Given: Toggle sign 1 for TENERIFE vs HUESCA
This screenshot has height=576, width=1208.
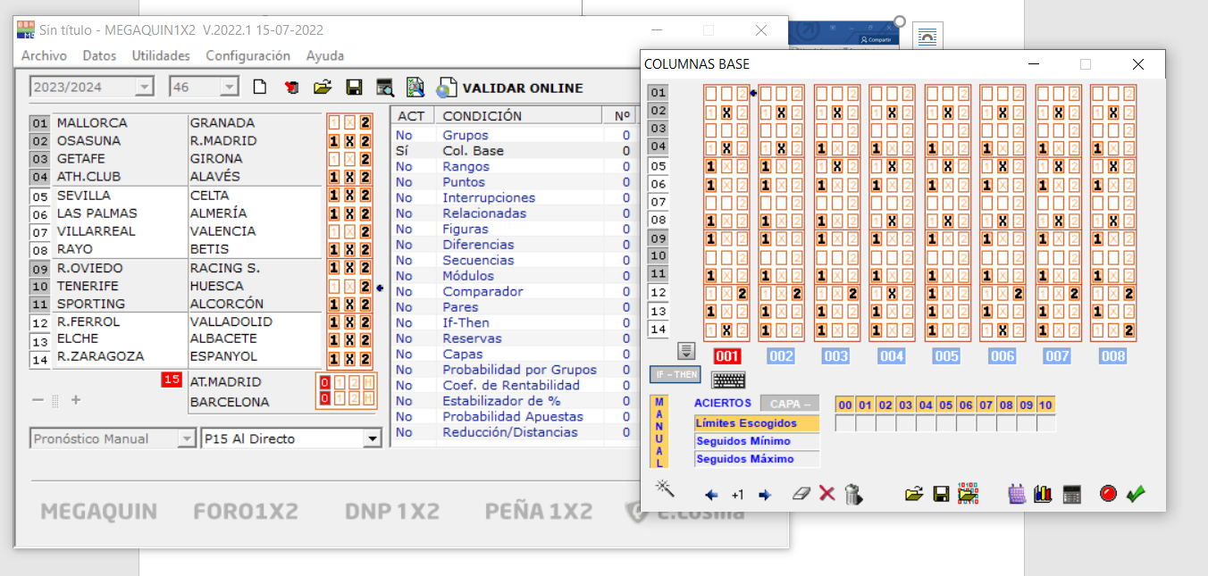Looking at the screenshot, I should coord(333,287).
